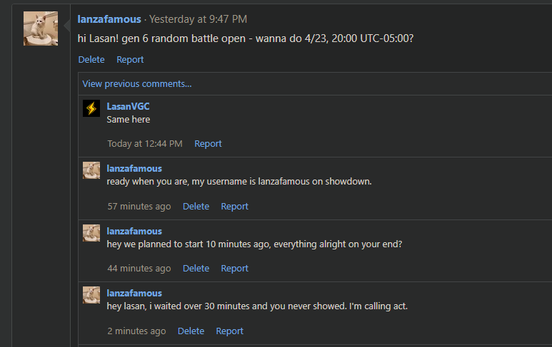Delete the main profile post
552x347 pixels.
pos(91,60)
